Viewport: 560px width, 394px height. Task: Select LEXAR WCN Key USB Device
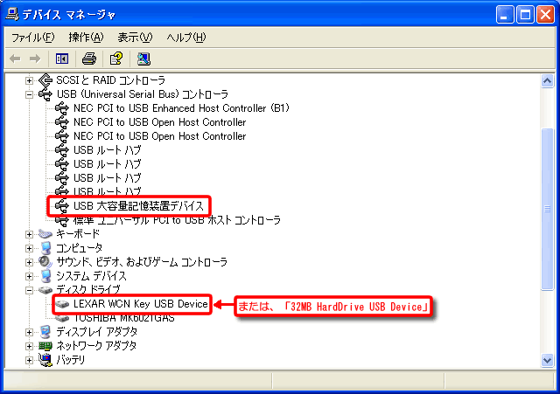pos(140,304)
